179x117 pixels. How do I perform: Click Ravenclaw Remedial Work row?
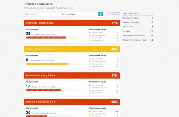click(103, 93)
